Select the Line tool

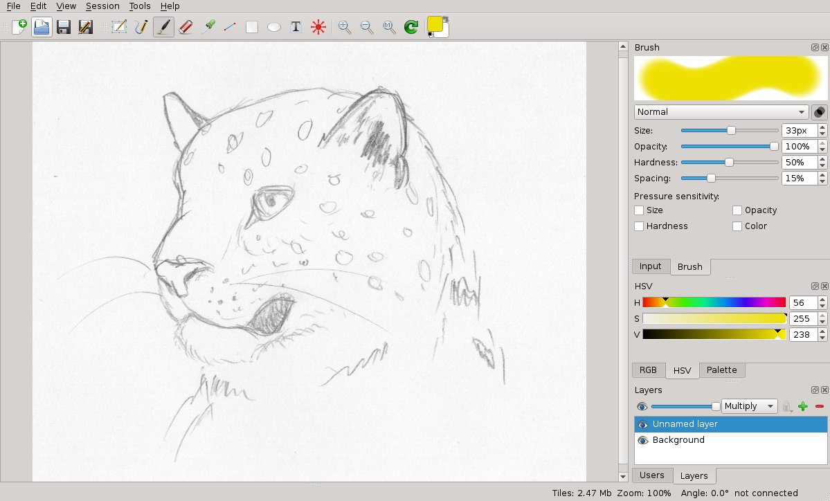pyautogui.click(x=230, y=27)
